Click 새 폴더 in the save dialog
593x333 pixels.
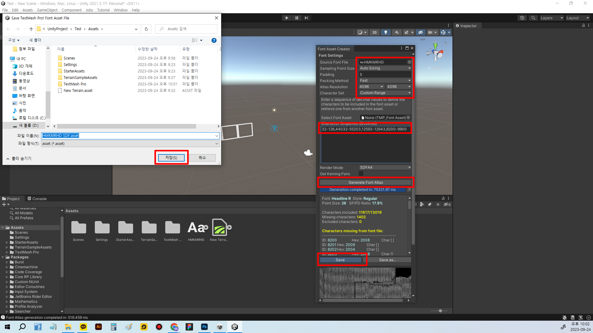[x=35, y=40]
